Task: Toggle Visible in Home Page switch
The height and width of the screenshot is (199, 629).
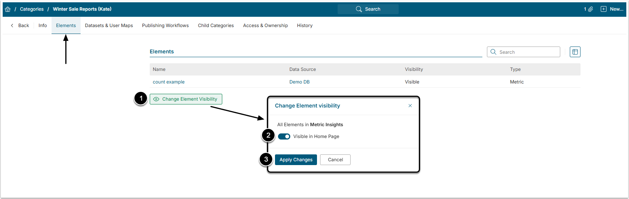Action: 284,136
